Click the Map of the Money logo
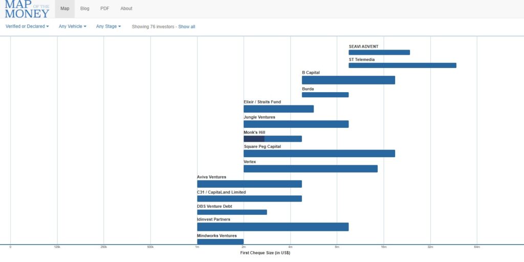 (x=27, y=9)
